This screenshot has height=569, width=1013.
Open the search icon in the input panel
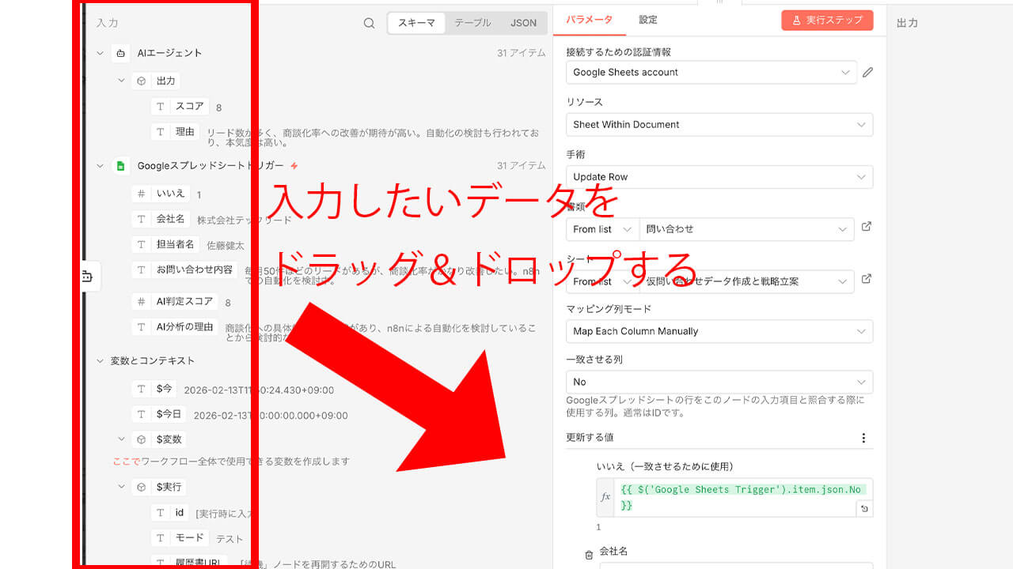coord(368,23)
